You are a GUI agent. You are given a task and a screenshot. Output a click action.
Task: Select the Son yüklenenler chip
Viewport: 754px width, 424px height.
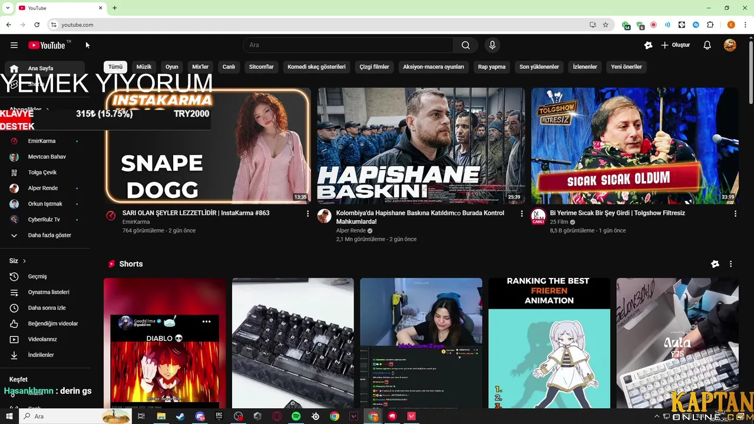point(539,67)
